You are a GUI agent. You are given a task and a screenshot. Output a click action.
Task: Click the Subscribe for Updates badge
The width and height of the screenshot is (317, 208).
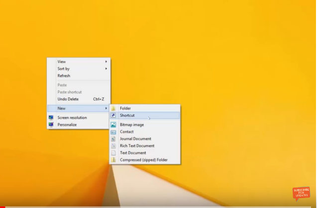[x=301, y=193]
